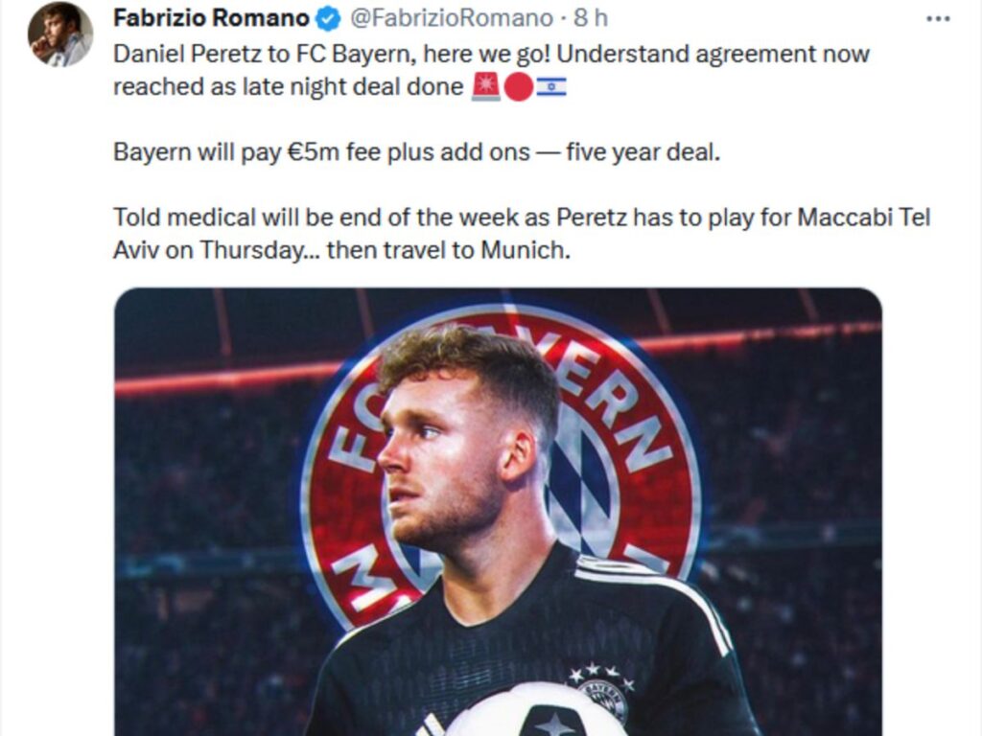The width and height of the screenshot is (982, 736).
Task: Click the Fabrizio Romano display name
Action: pos(211,18)
